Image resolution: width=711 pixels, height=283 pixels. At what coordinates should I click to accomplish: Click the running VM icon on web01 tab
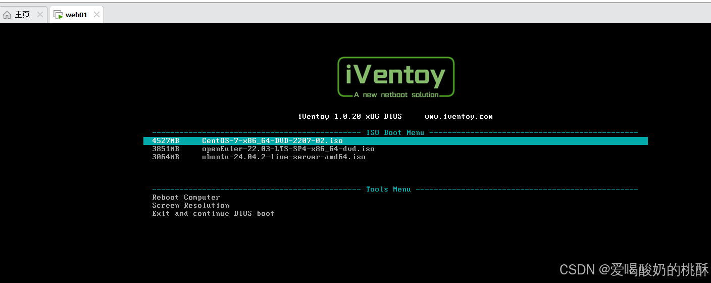click(x=58, y=15)
